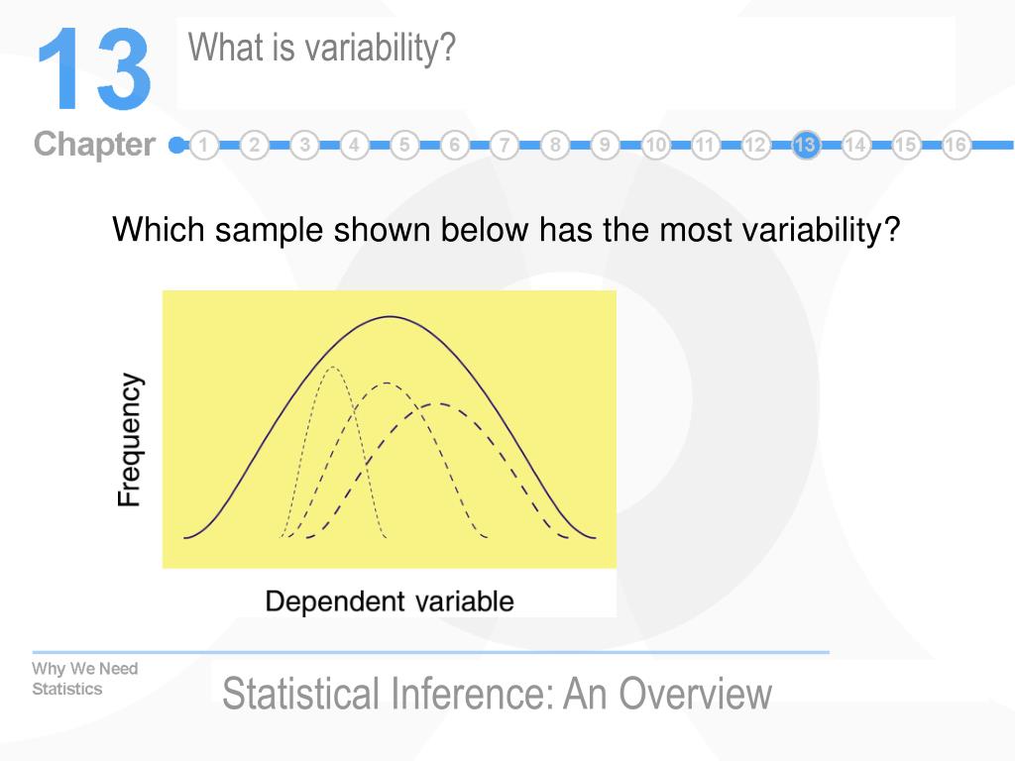Viewport: 1015px width, 761px height.
Task: Select chapter 7 on the timeline
Action: [505, 145]
